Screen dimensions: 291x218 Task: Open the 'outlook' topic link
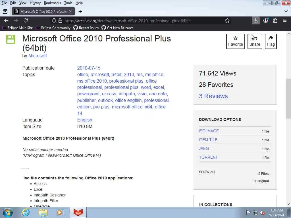[x=105, y=100]
